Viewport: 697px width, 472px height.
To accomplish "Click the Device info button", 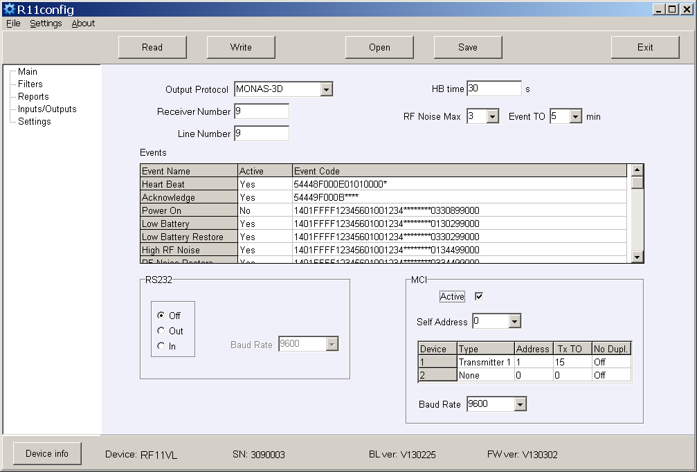I will tap(47, 454).
